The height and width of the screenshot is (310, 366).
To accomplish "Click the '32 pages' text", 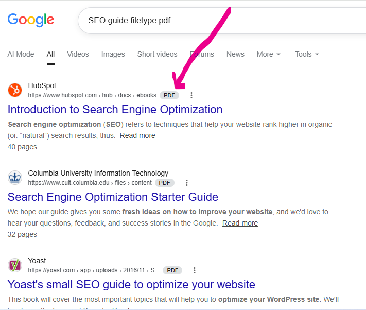I will coord(22,235).
